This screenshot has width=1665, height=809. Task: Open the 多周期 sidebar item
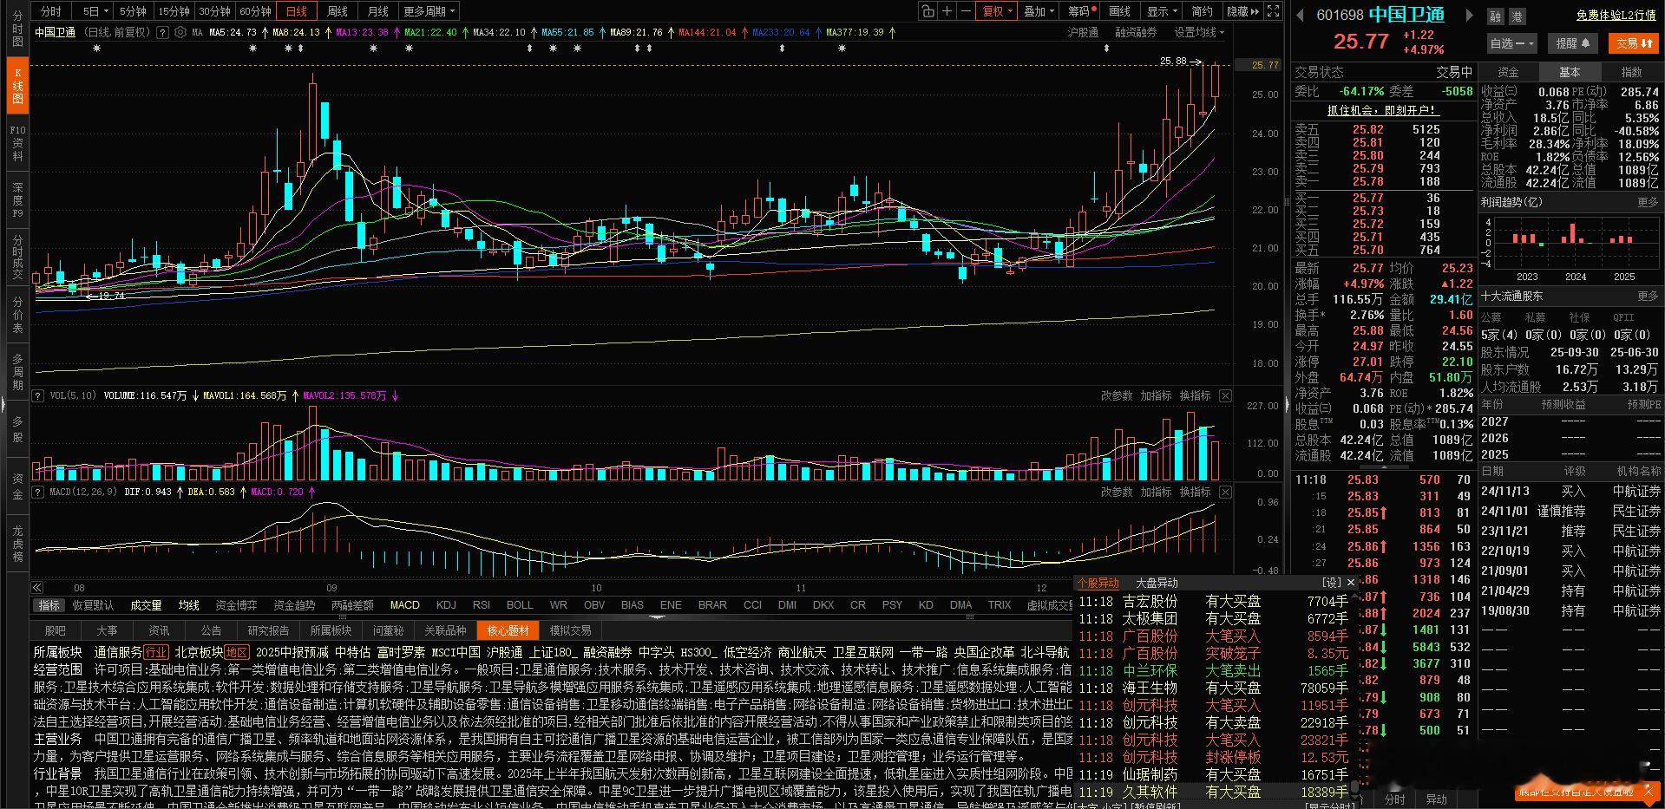[17, 371]
